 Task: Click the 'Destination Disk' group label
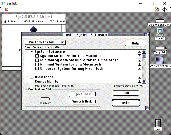point(40,89)
